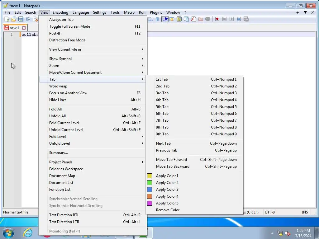
Task: Close new 1 tab with its red X
Action: point(24,28)
